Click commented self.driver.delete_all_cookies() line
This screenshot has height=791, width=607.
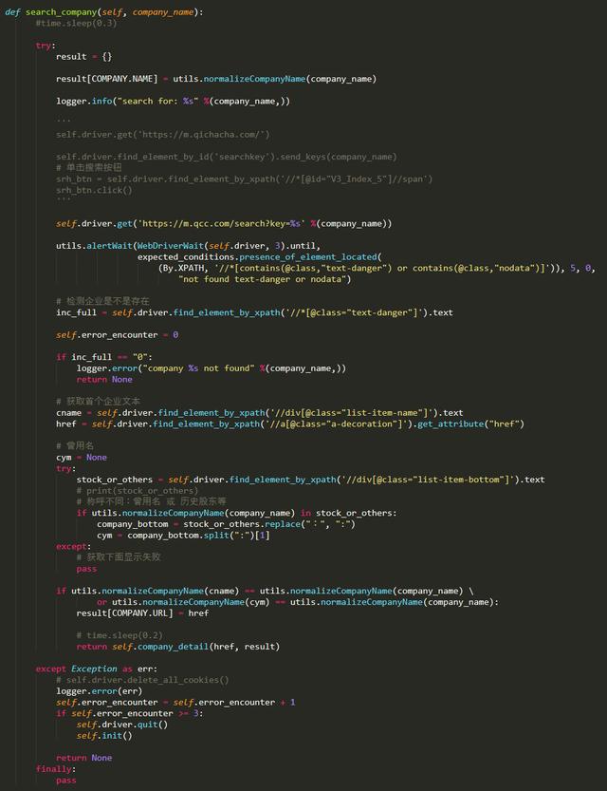[x=142, y=680]
